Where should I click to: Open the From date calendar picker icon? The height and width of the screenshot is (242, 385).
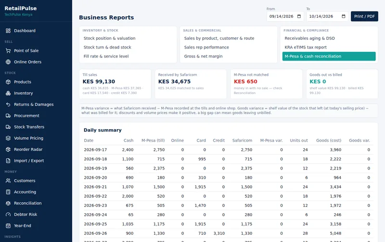point(299,16)
